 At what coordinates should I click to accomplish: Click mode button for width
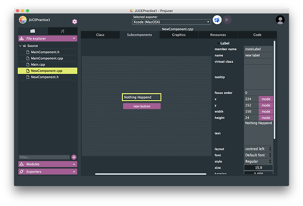[266, 111]
